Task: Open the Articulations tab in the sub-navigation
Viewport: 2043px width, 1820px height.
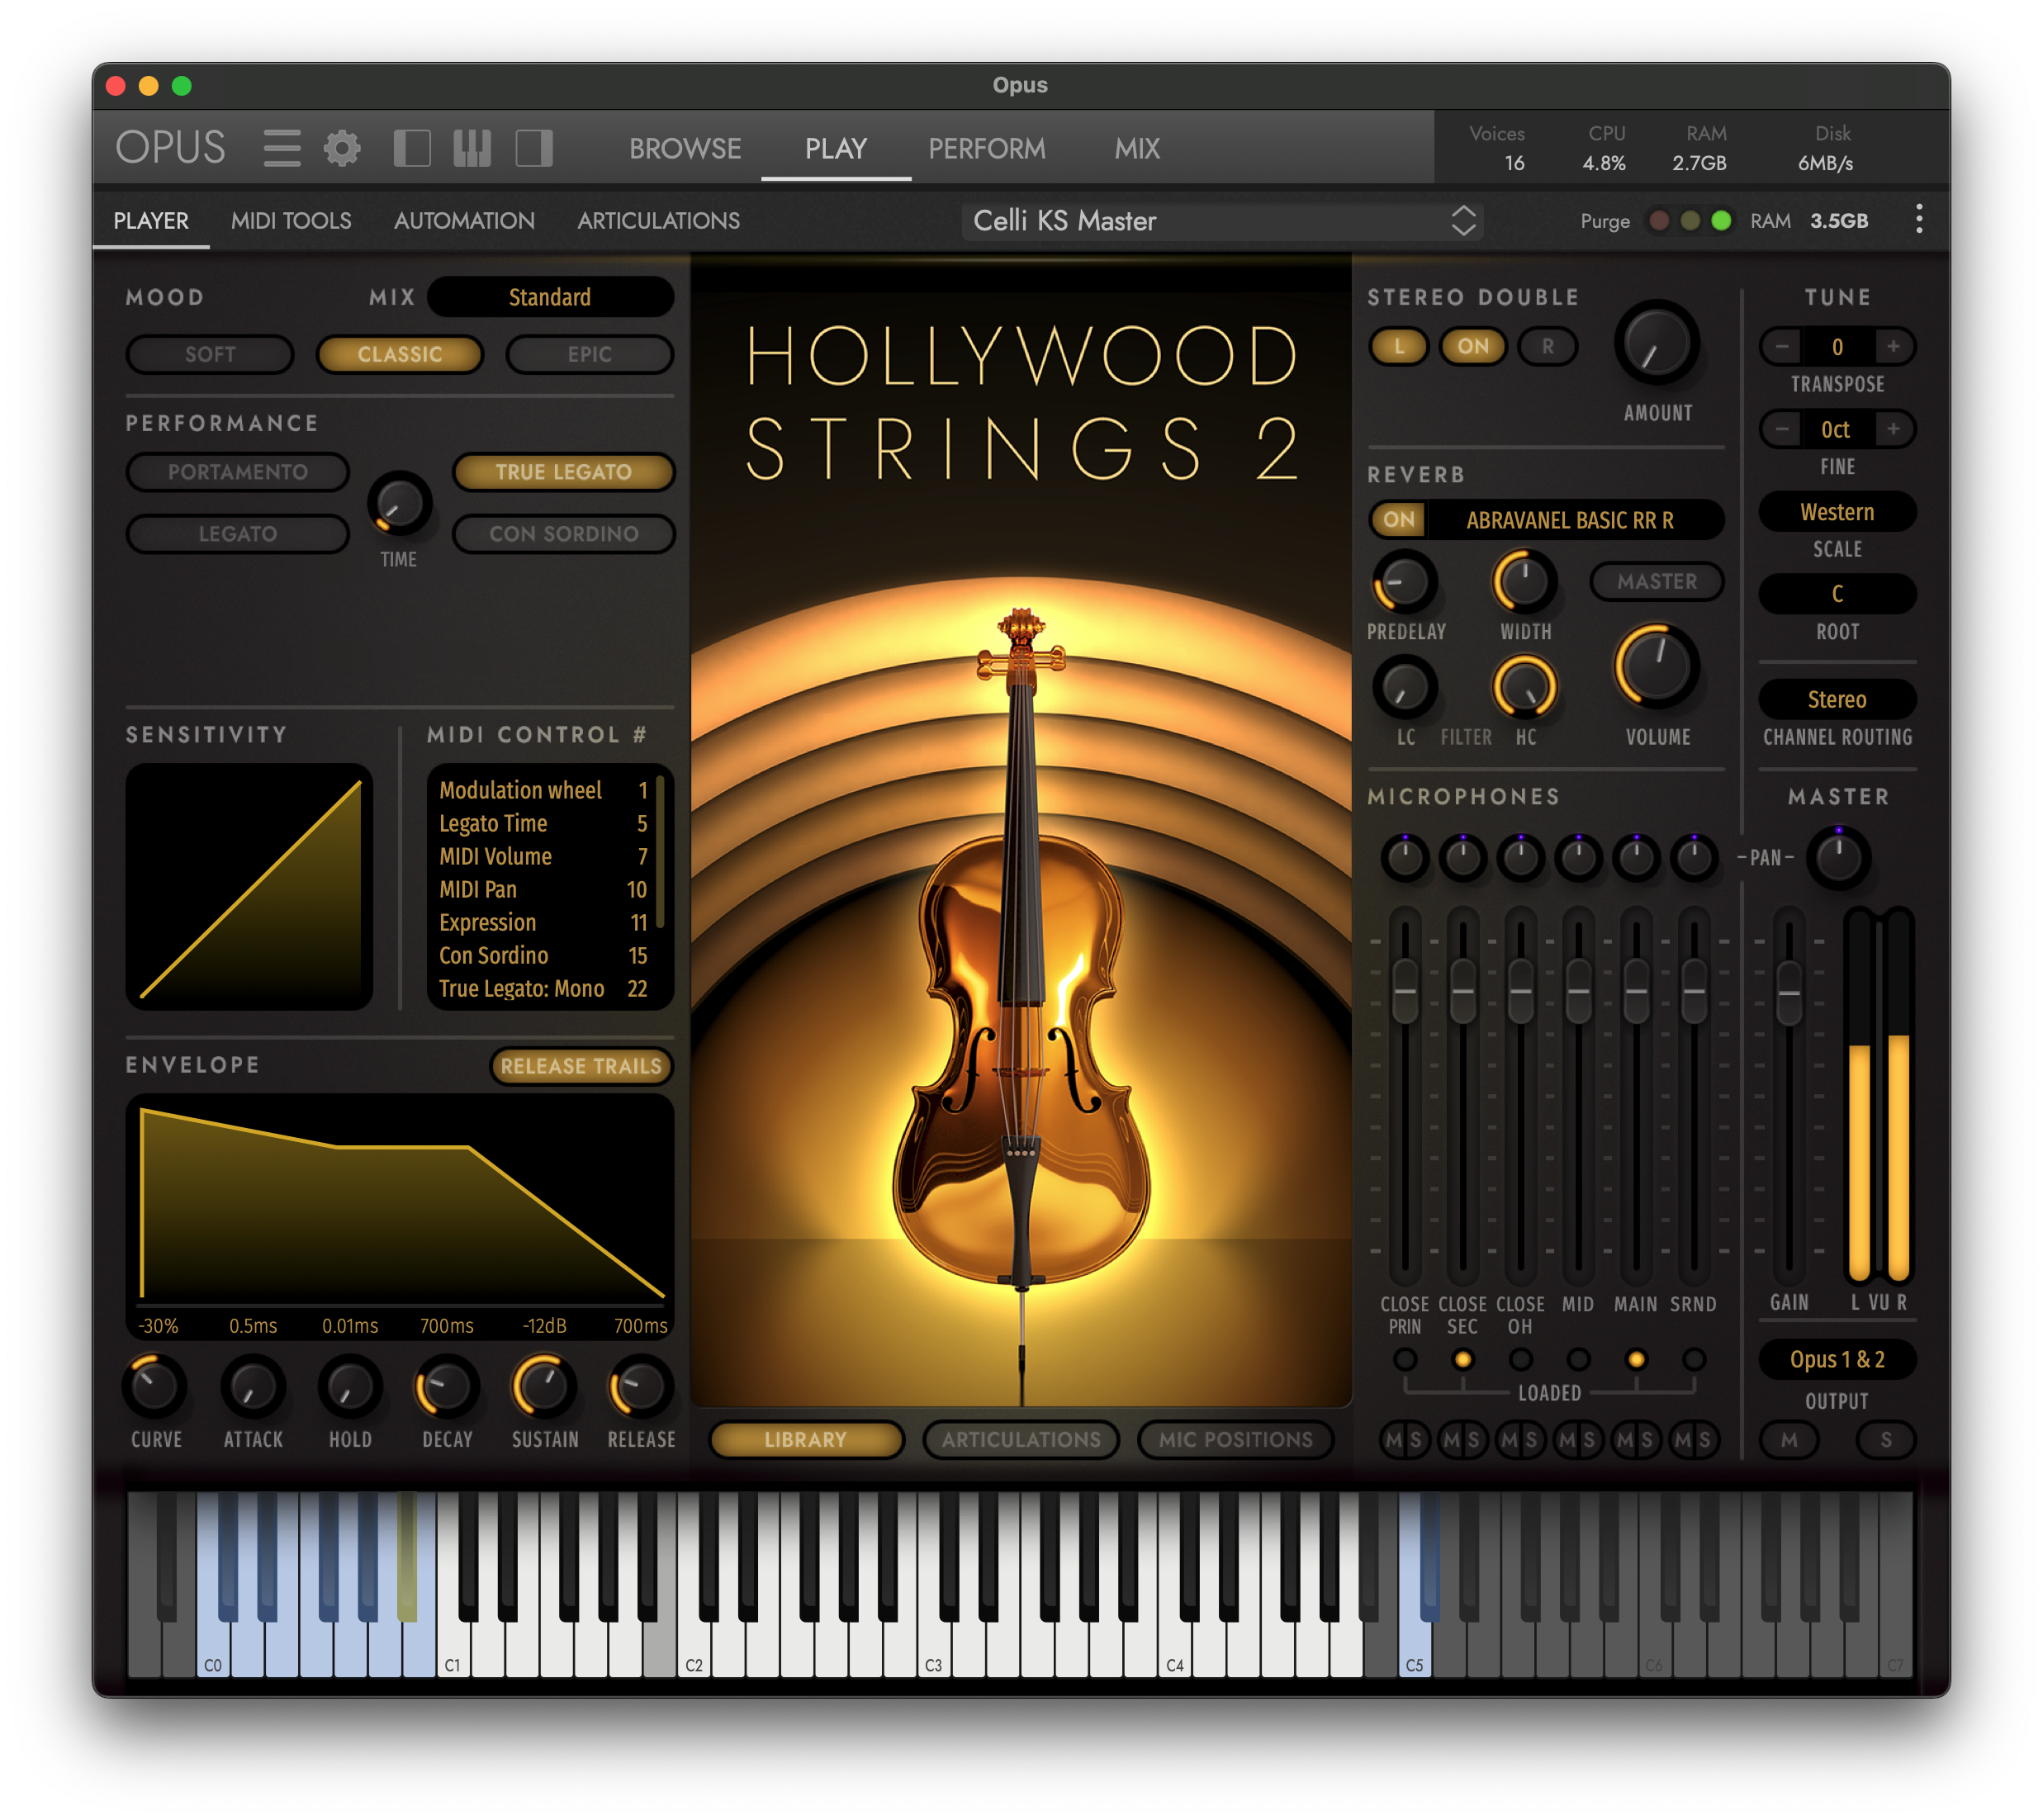Action: pyautogui.click(x=658, y=220)
